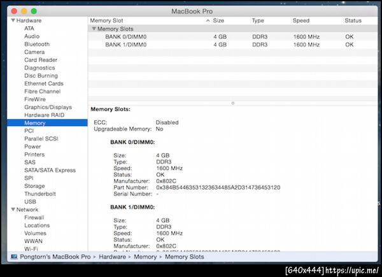Collapse the Network section triangle
This screenshot has height=277, width=382.
click(x=13, y=210)
